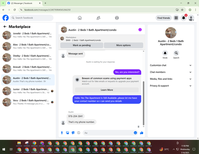Click the chat scrollbar up arrow
This screenshot has height=154, width=199.
[143, 51]
